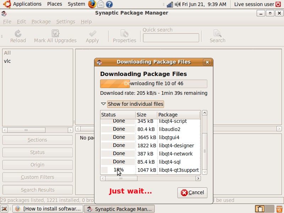Cancel the package download
Screen dimensions: 284x213
[x=192, y=192]
